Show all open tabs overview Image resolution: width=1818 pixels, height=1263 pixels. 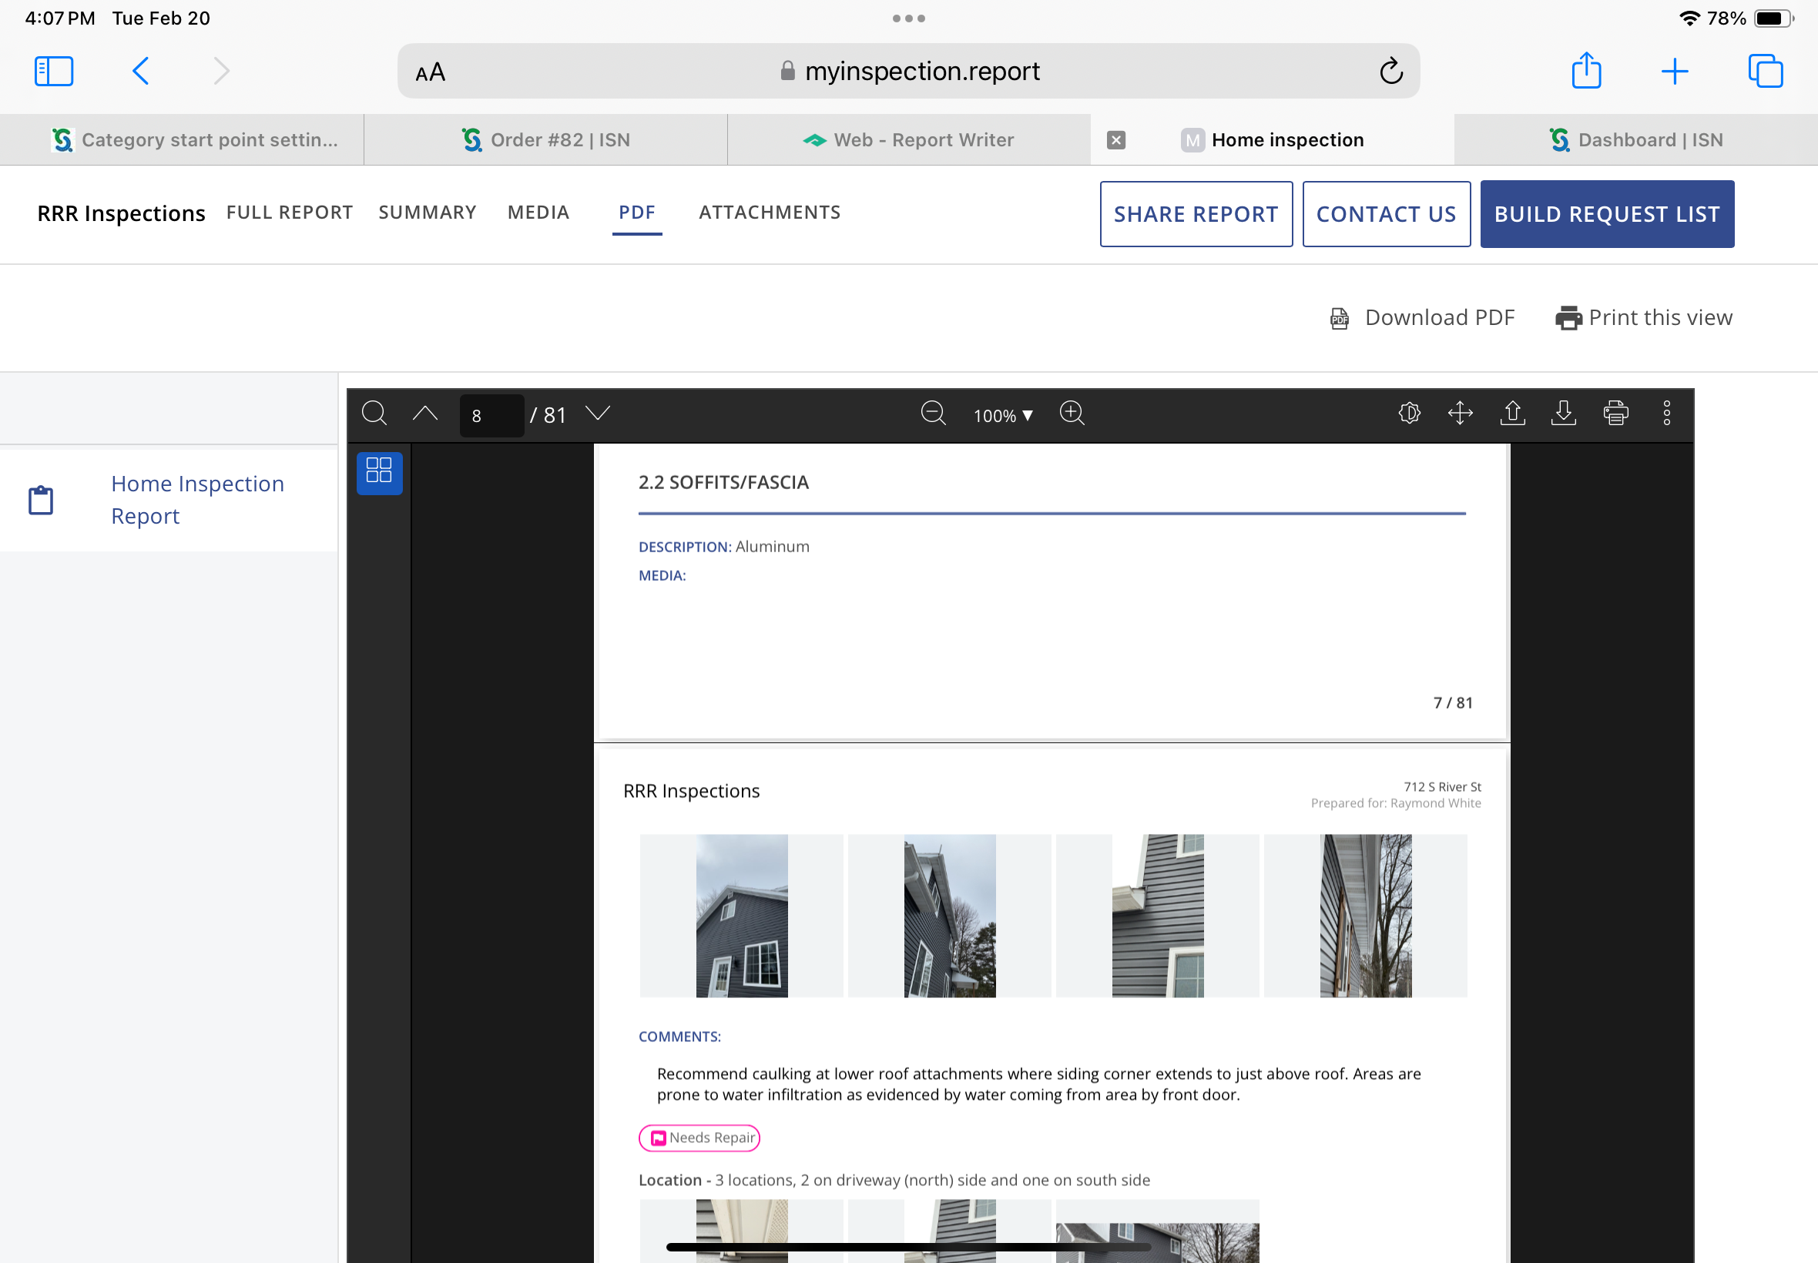[1765, 71]
